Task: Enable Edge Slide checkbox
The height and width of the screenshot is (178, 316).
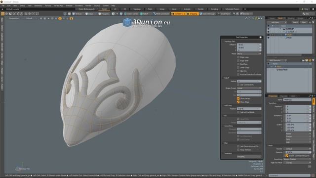Action: tap(238, 61)
